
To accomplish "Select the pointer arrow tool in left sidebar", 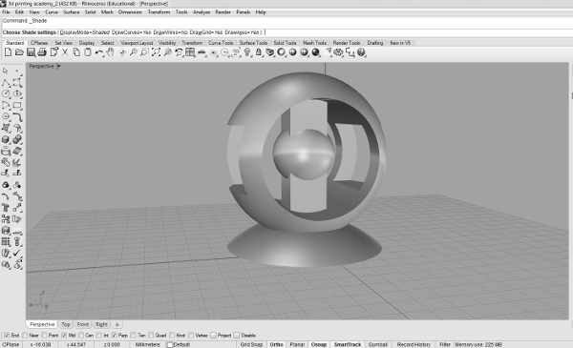I will click(6, 71).
